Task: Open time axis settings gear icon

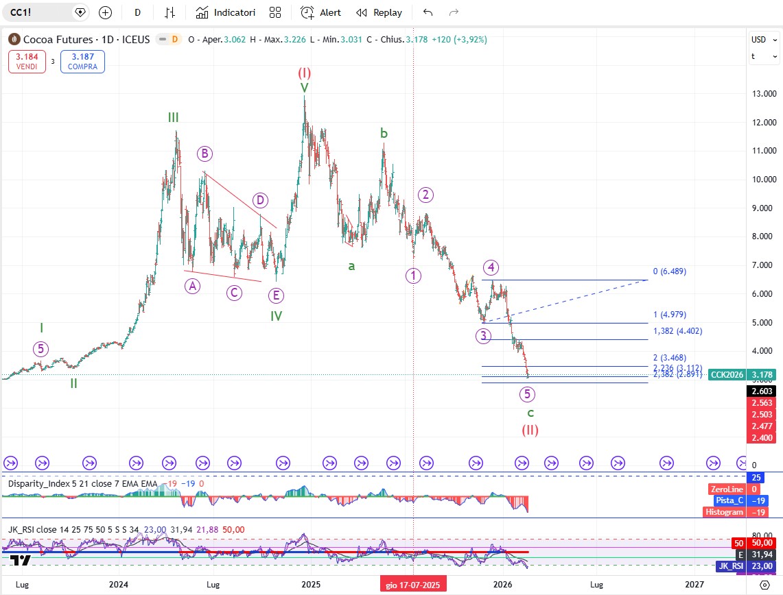Action: [x=764, y=585]
